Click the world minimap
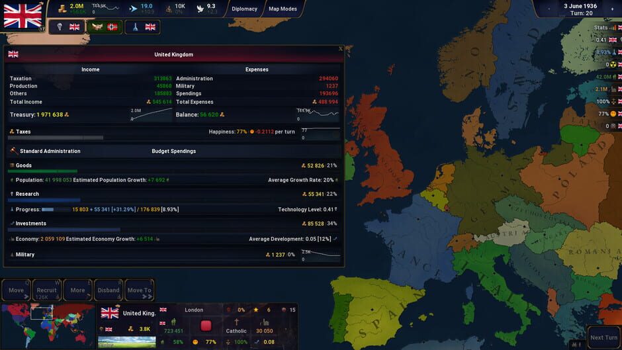The width and height of the screenshot is (622, 350). (48, 326)
